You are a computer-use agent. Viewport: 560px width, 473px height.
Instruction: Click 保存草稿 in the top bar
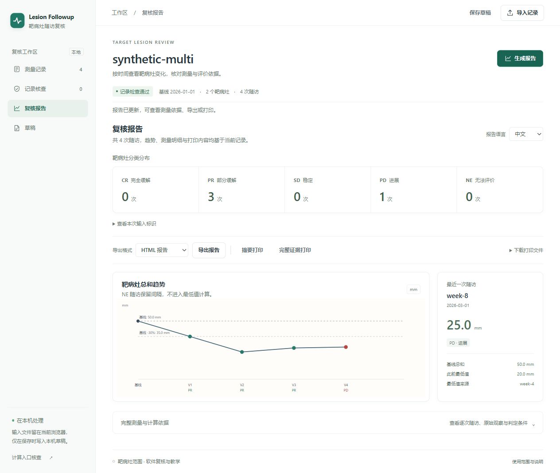point(480,13)
